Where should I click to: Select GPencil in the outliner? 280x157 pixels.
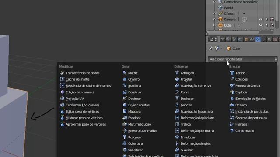229,14
